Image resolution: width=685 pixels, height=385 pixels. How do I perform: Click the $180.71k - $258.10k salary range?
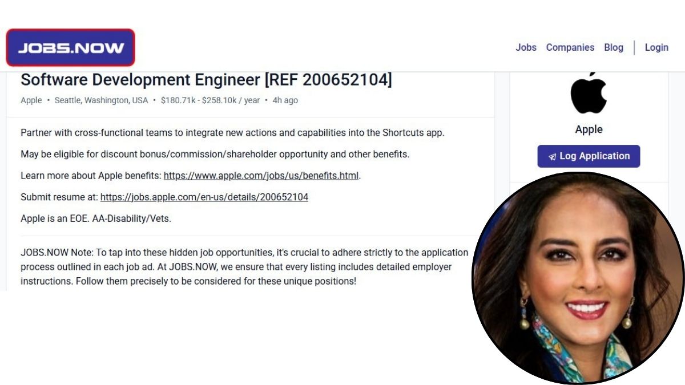tap(210, 100)
